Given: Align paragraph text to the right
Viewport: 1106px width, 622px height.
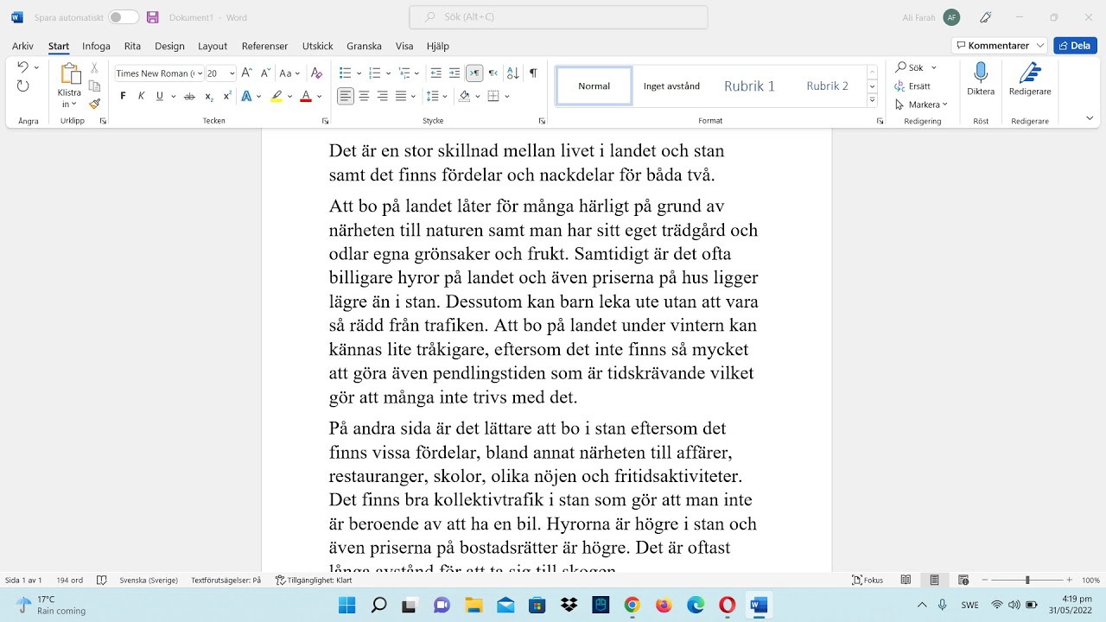Looking at the screenshot, I should coord(382,96).
